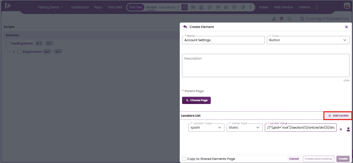Click the SG file icon in toolbar
The width and height of the screenshot is (353, 163).
[201, 7]
